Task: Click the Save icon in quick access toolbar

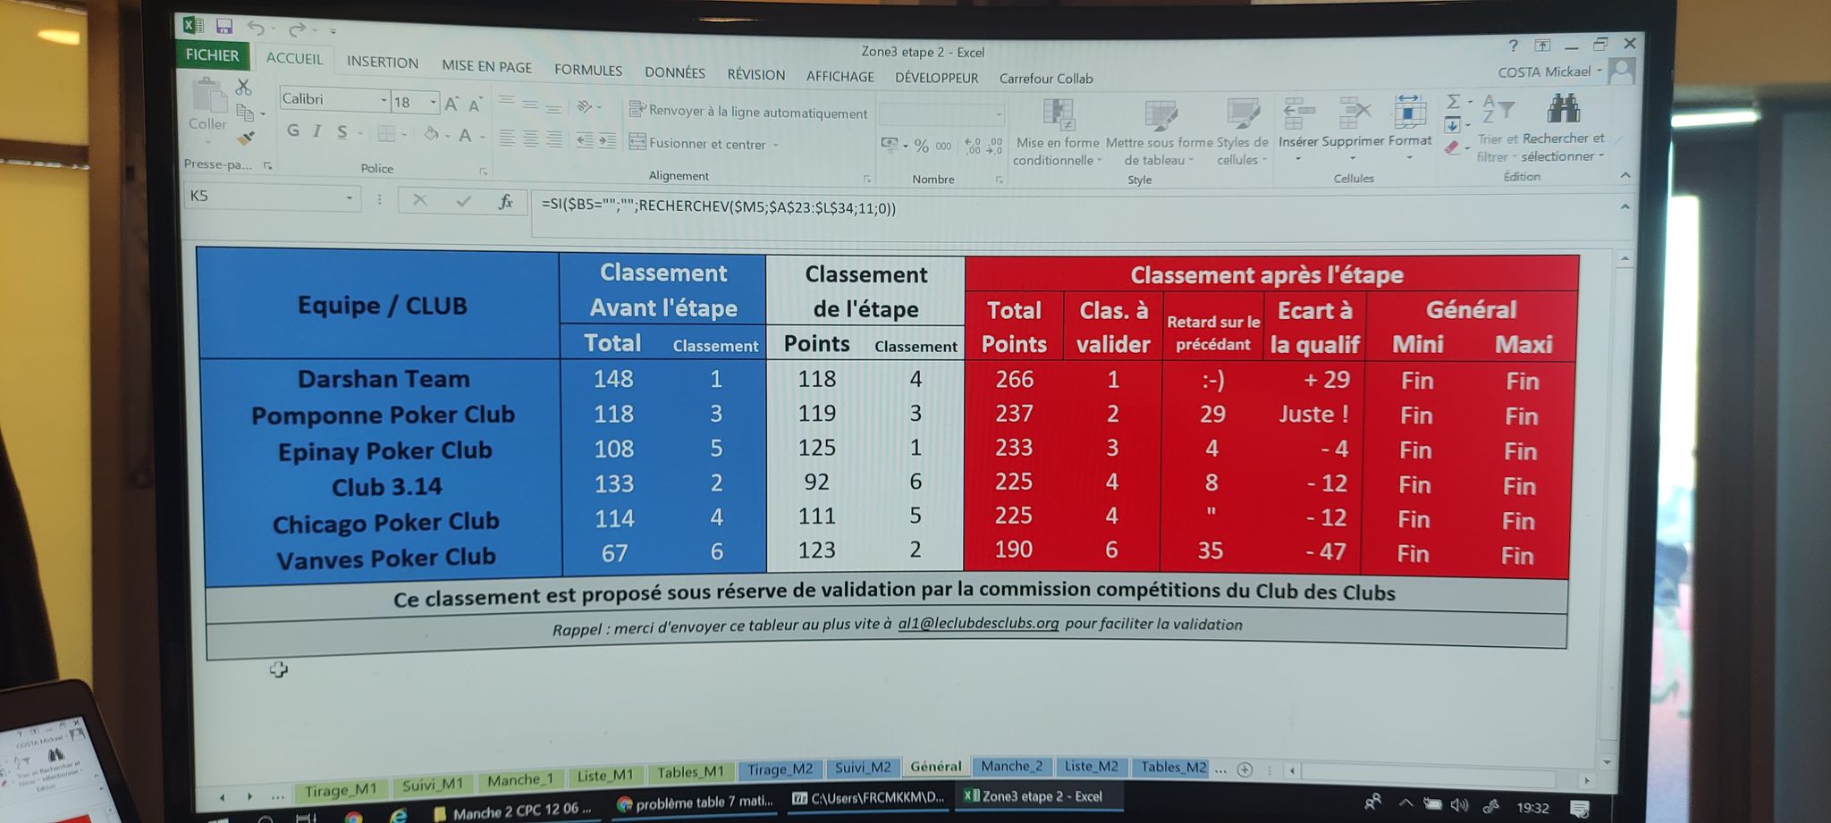Action: (224, 27)
